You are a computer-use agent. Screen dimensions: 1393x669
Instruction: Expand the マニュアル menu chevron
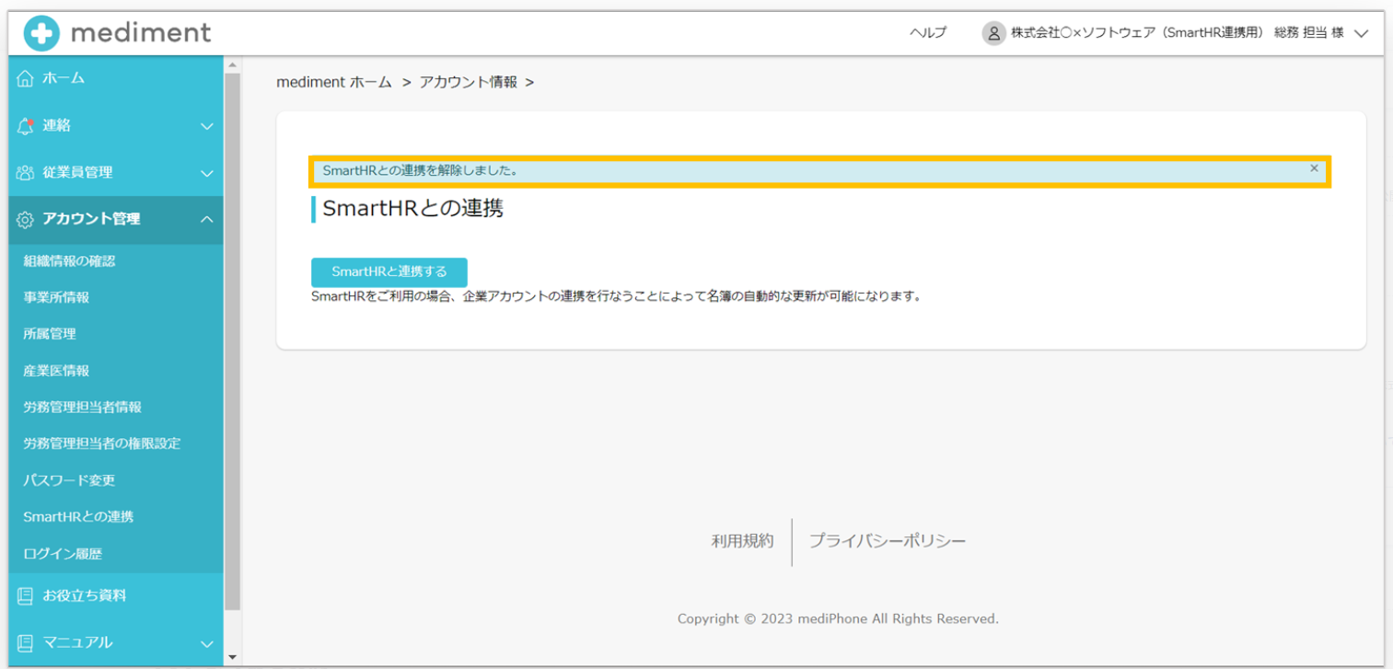point(207,643)
